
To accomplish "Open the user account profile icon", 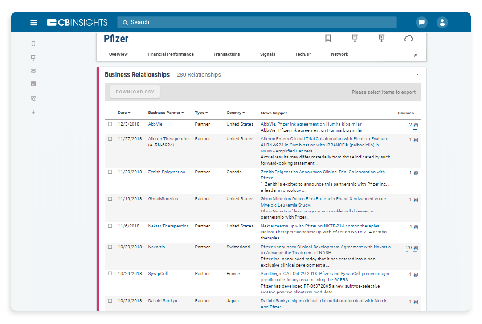I will (442, 22).
